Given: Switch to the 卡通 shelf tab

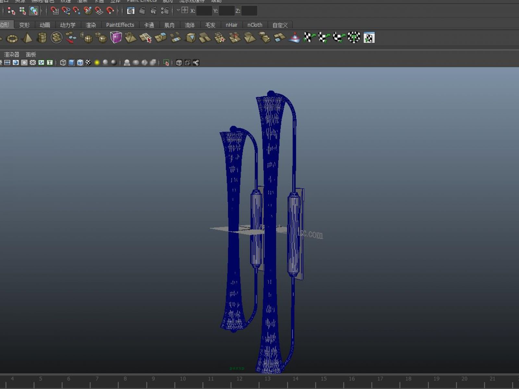Looking at the screenshot, I should tap(149, 25).
